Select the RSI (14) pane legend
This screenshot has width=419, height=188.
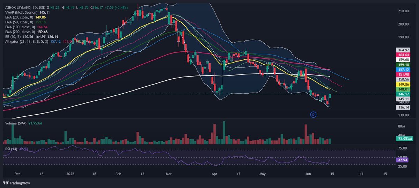coord(16,149)
